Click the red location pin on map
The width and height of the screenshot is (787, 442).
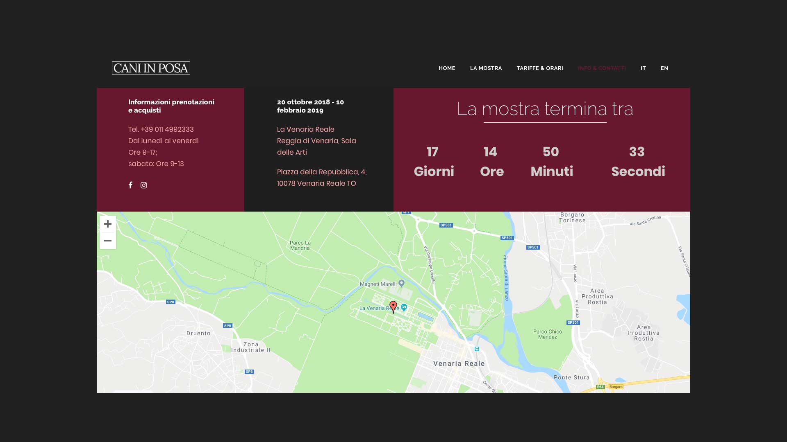(393, 307)
